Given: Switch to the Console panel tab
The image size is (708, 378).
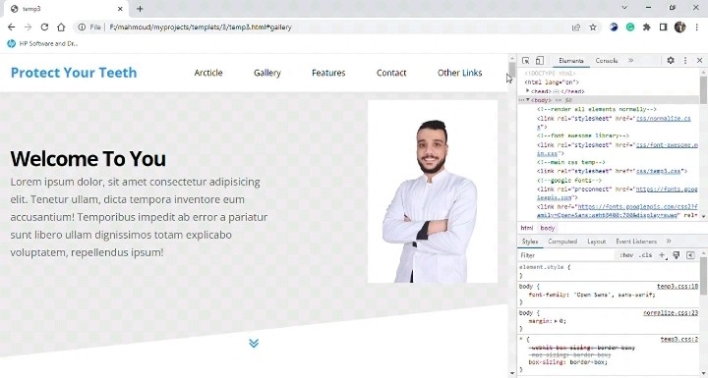Looking at the screenshot, I should pyautogui.click(x=606, y=61).
